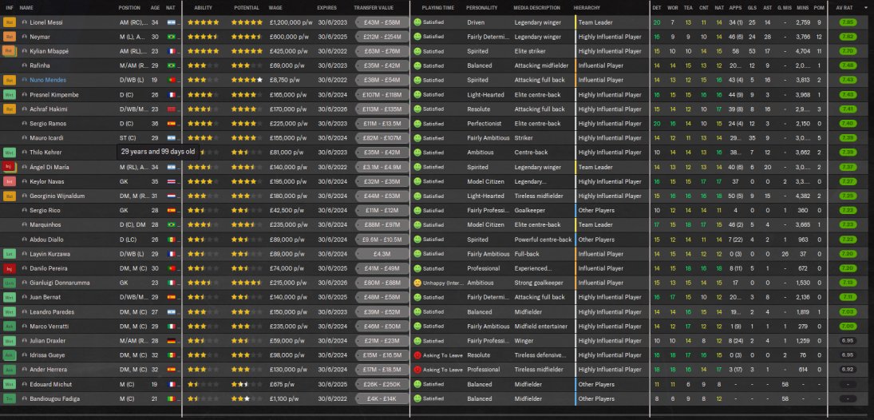
Task: Click Bandiougou Fadiga's green status badge
Action: click(x=10, y=398)
